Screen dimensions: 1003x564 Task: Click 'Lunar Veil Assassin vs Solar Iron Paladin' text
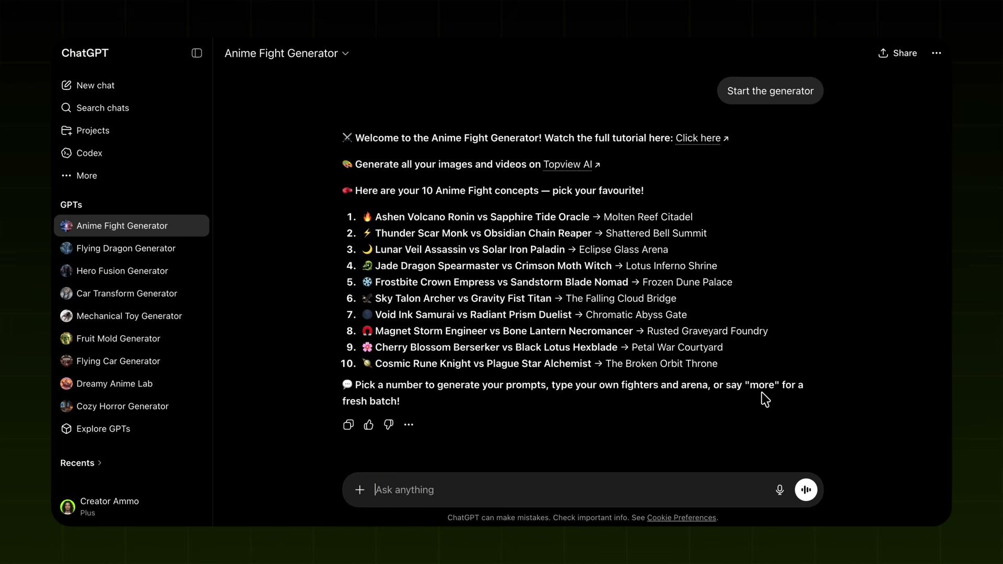pyautogui.click(x=470, y=250)
